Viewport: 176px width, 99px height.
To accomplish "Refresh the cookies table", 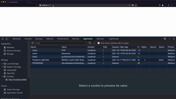I will click(32, 43).
